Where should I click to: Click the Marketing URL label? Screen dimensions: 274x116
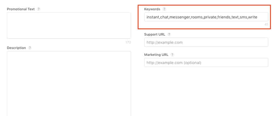click(x=156, y=55)
